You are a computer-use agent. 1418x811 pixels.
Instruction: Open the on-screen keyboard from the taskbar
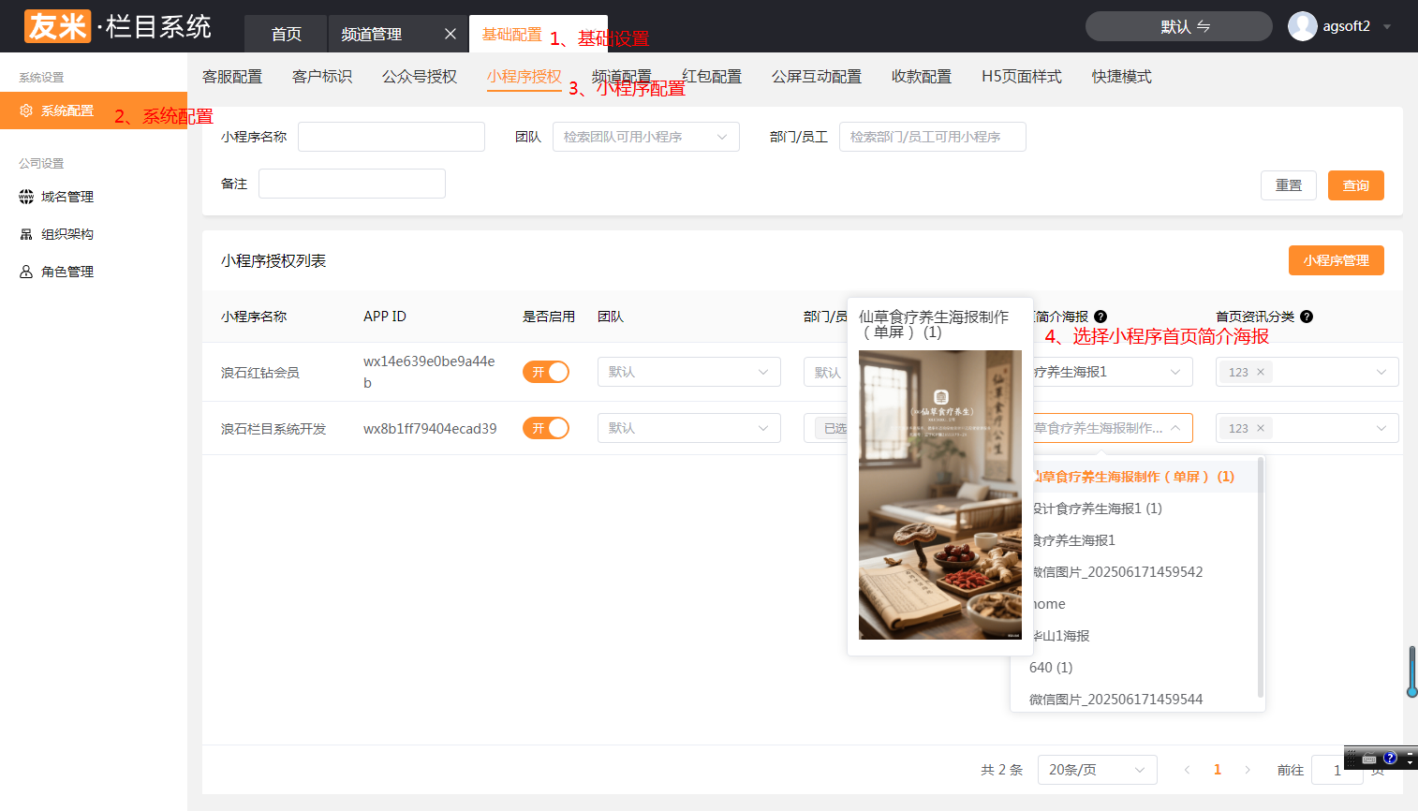tap(1369, 758)
